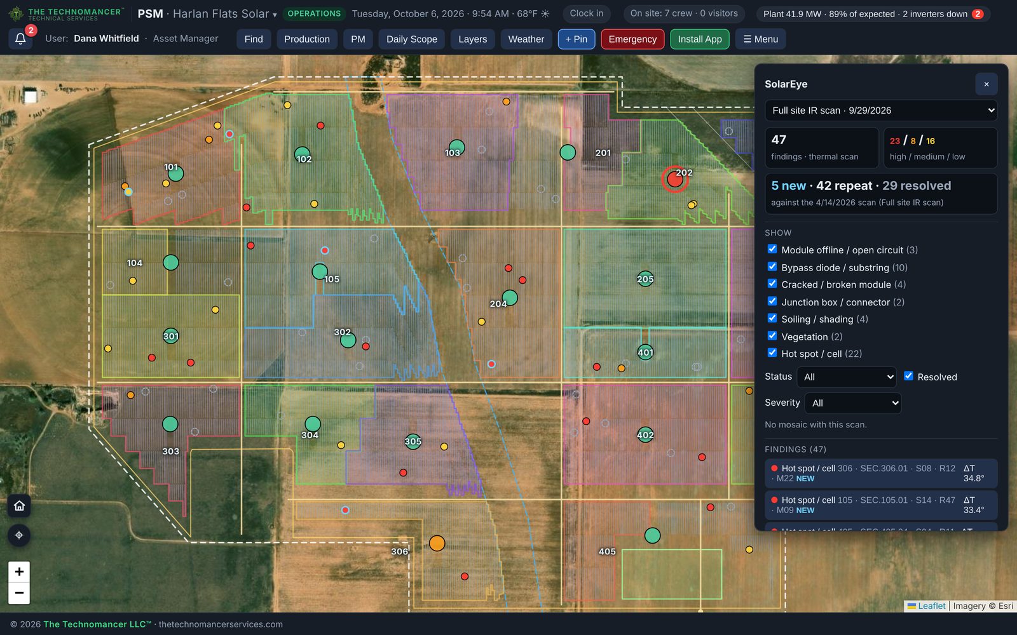Open the Harlan Flats Solar site selector
The height and width of the screenshot is (635, 1017).
(225, 14)
